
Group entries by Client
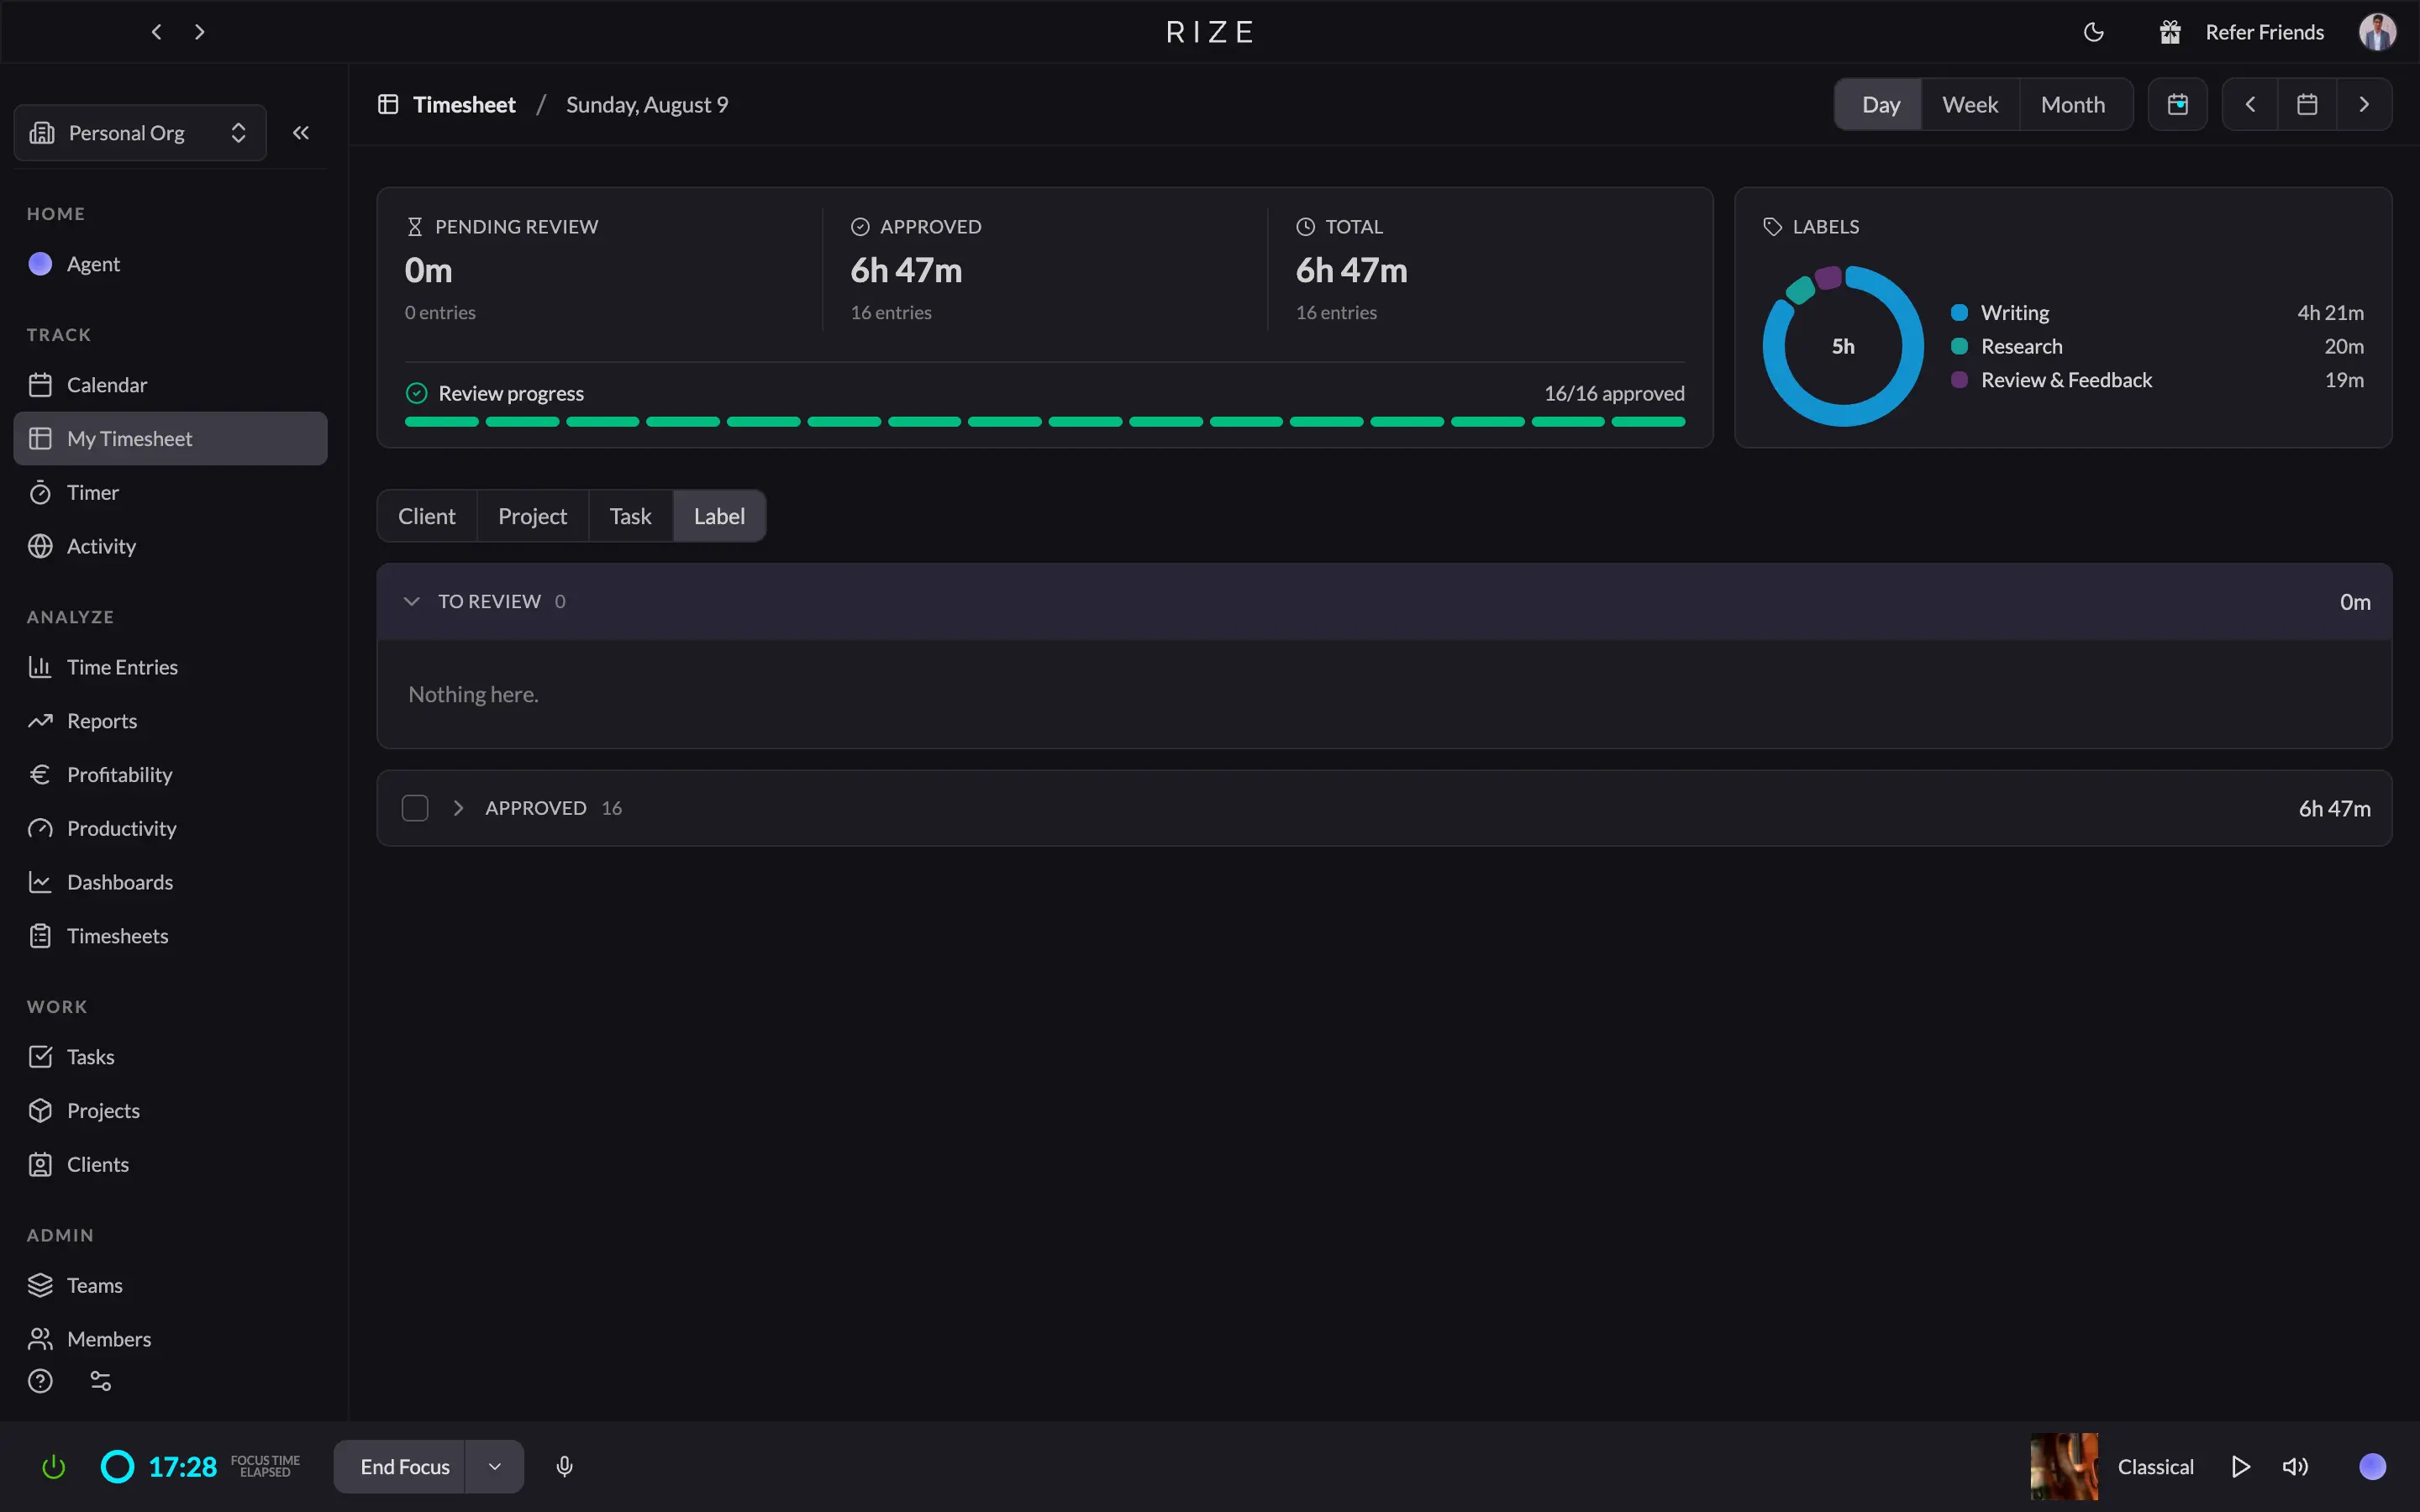coord(427,516)
